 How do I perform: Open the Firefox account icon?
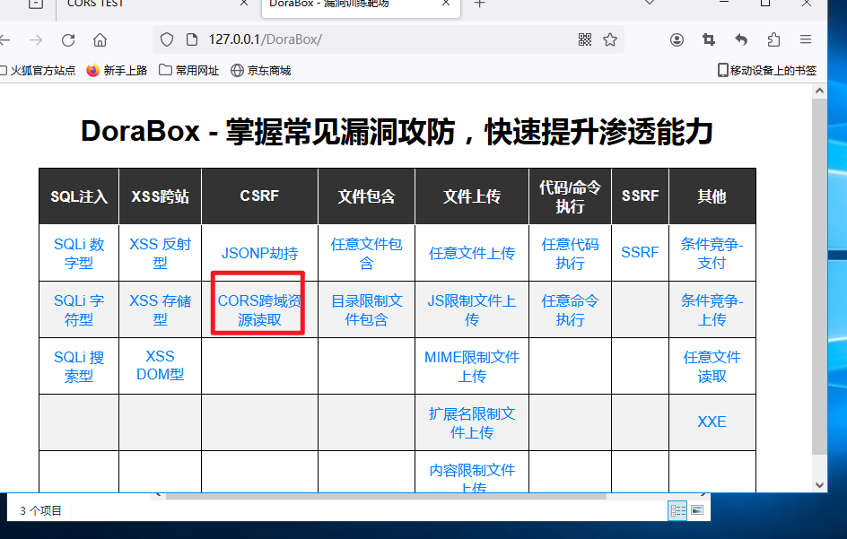(x=677, y=39)
